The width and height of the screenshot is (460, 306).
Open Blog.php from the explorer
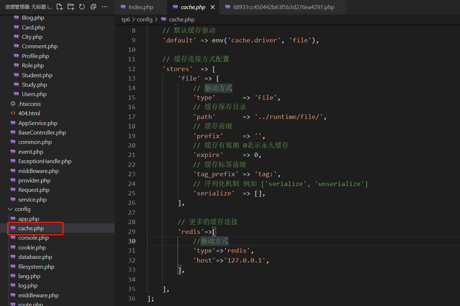click(x=33, y=17)
